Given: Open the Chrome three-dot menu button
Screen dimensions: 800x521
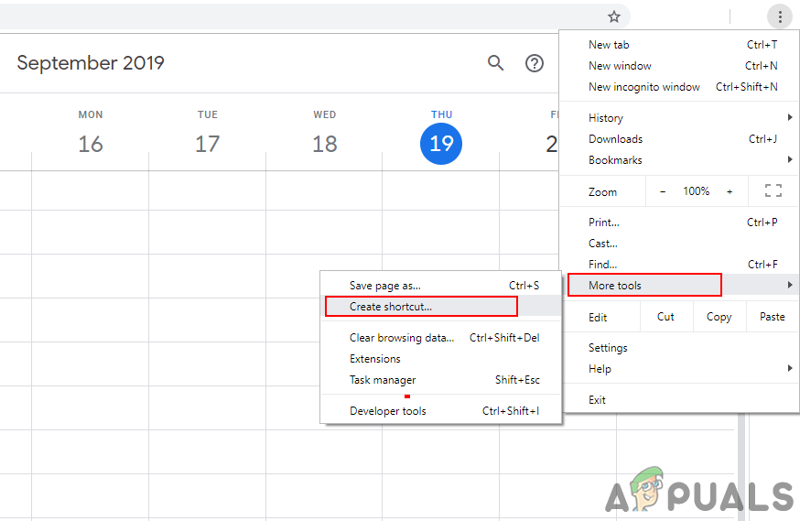Looking at the screenshot, I should [x=780, y=16].
